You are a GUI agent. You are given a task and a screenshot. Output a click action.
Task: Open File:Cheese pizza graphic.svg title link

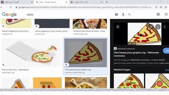(x=136, y=54)
